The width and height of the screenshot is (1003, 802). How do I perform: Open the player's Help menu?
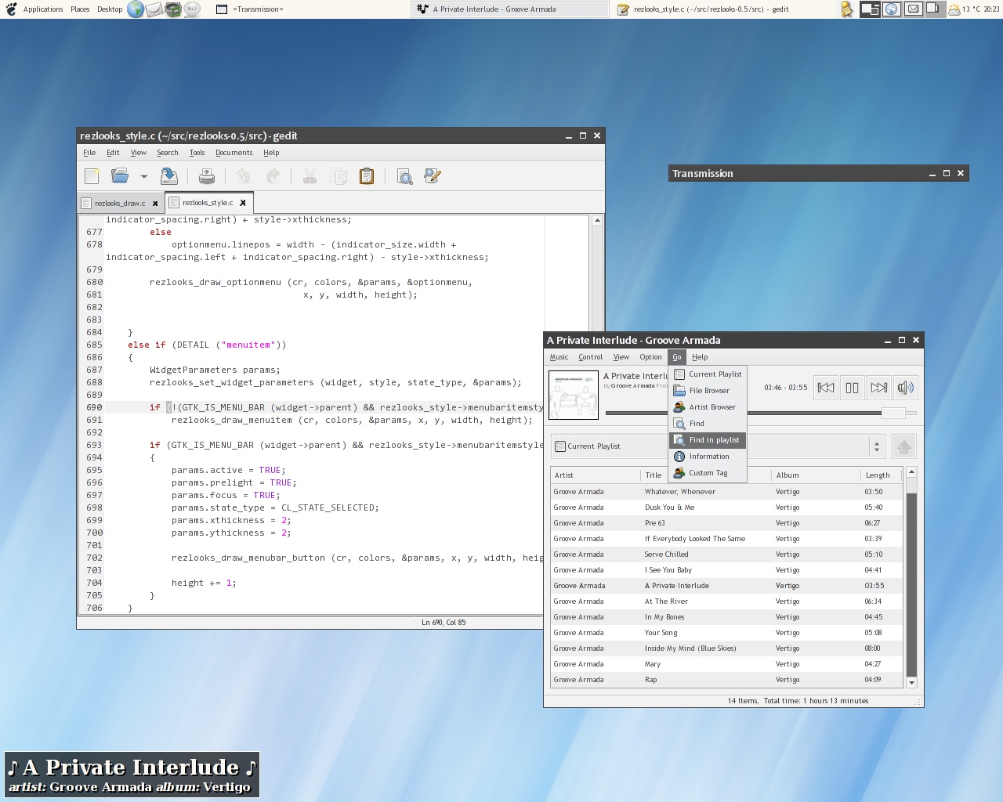point(700,357)
